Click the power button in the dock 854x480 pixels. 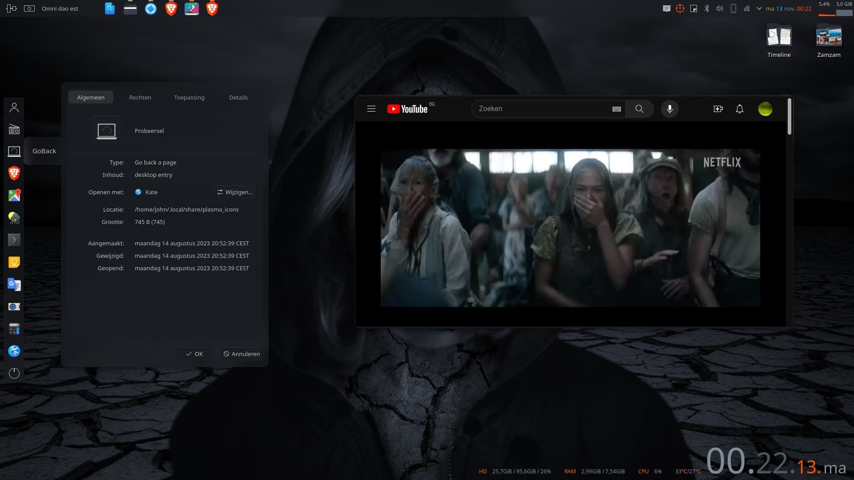pos(14,373)
